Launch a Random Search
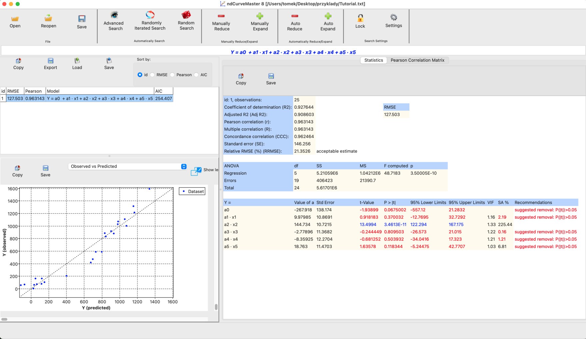The width and height of the screenshot is (586, 339). (186, 22)
